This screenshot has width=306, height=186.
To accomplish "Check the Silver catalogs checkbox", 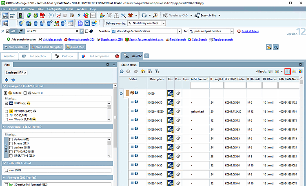I will tap(25, 93).
